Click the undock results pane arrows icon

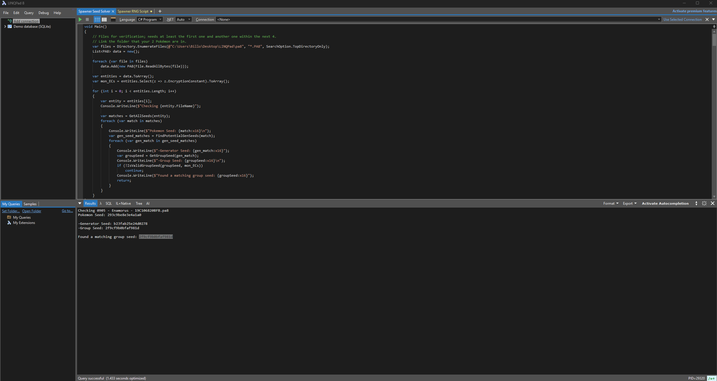[x=704, y=203]
